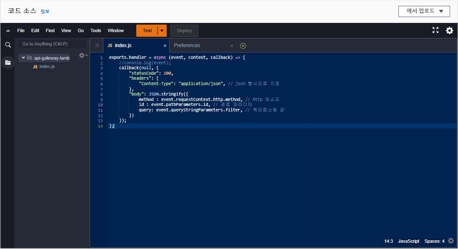Open the Tools menu
Viewport: 458px width, 249px height.
[x=95, y=30]
